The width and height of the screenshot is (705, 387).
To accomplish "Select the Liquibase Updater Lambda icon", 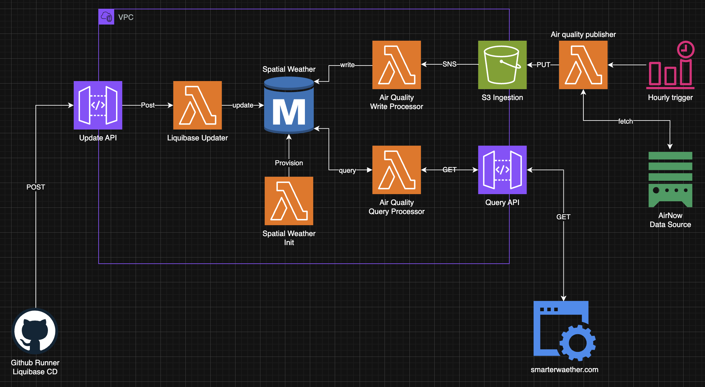I will (x=198, y=105).
